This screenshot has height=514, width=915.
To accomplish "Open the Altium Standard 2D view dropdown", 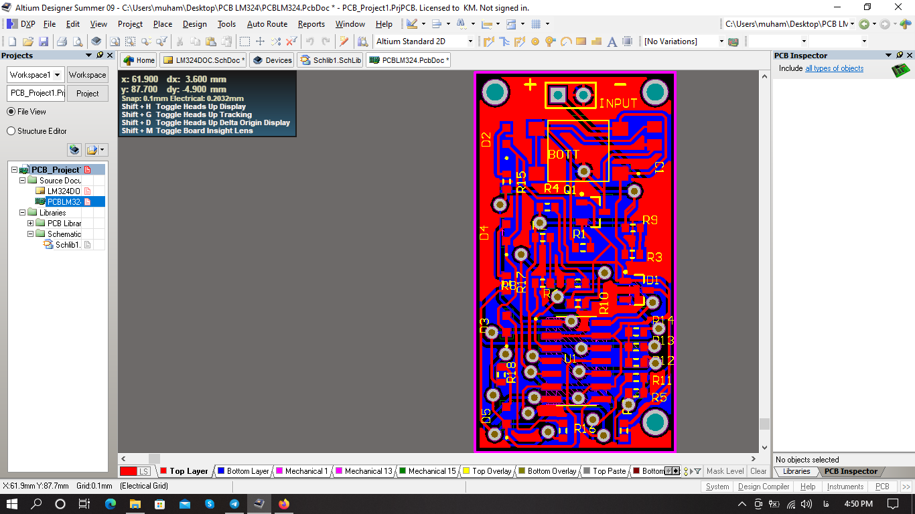I will tap(470, 41).
